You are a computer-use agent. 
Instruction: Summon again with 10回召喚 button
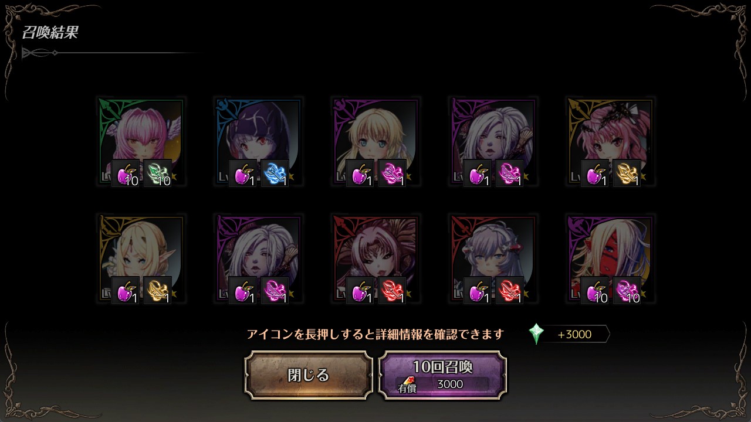coord(442,375)
